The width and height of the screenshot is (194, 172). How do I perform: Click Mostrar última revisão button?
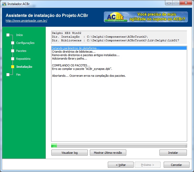[x=108, y=153]
